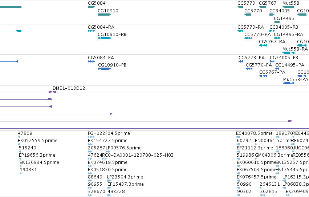This screenshot has width=309, height=197.
Task: Select the CG10910-RB label
Action: [x=112, y=34]
